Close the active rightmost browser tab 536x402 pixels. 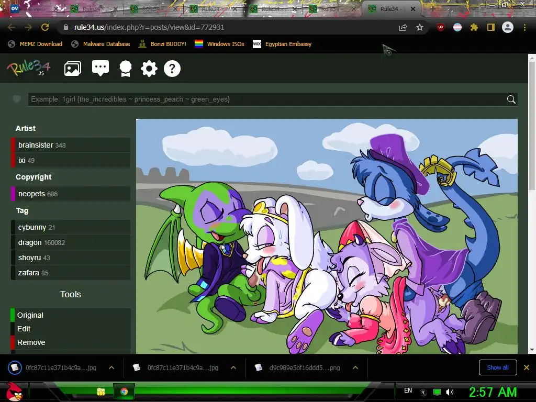413,9
